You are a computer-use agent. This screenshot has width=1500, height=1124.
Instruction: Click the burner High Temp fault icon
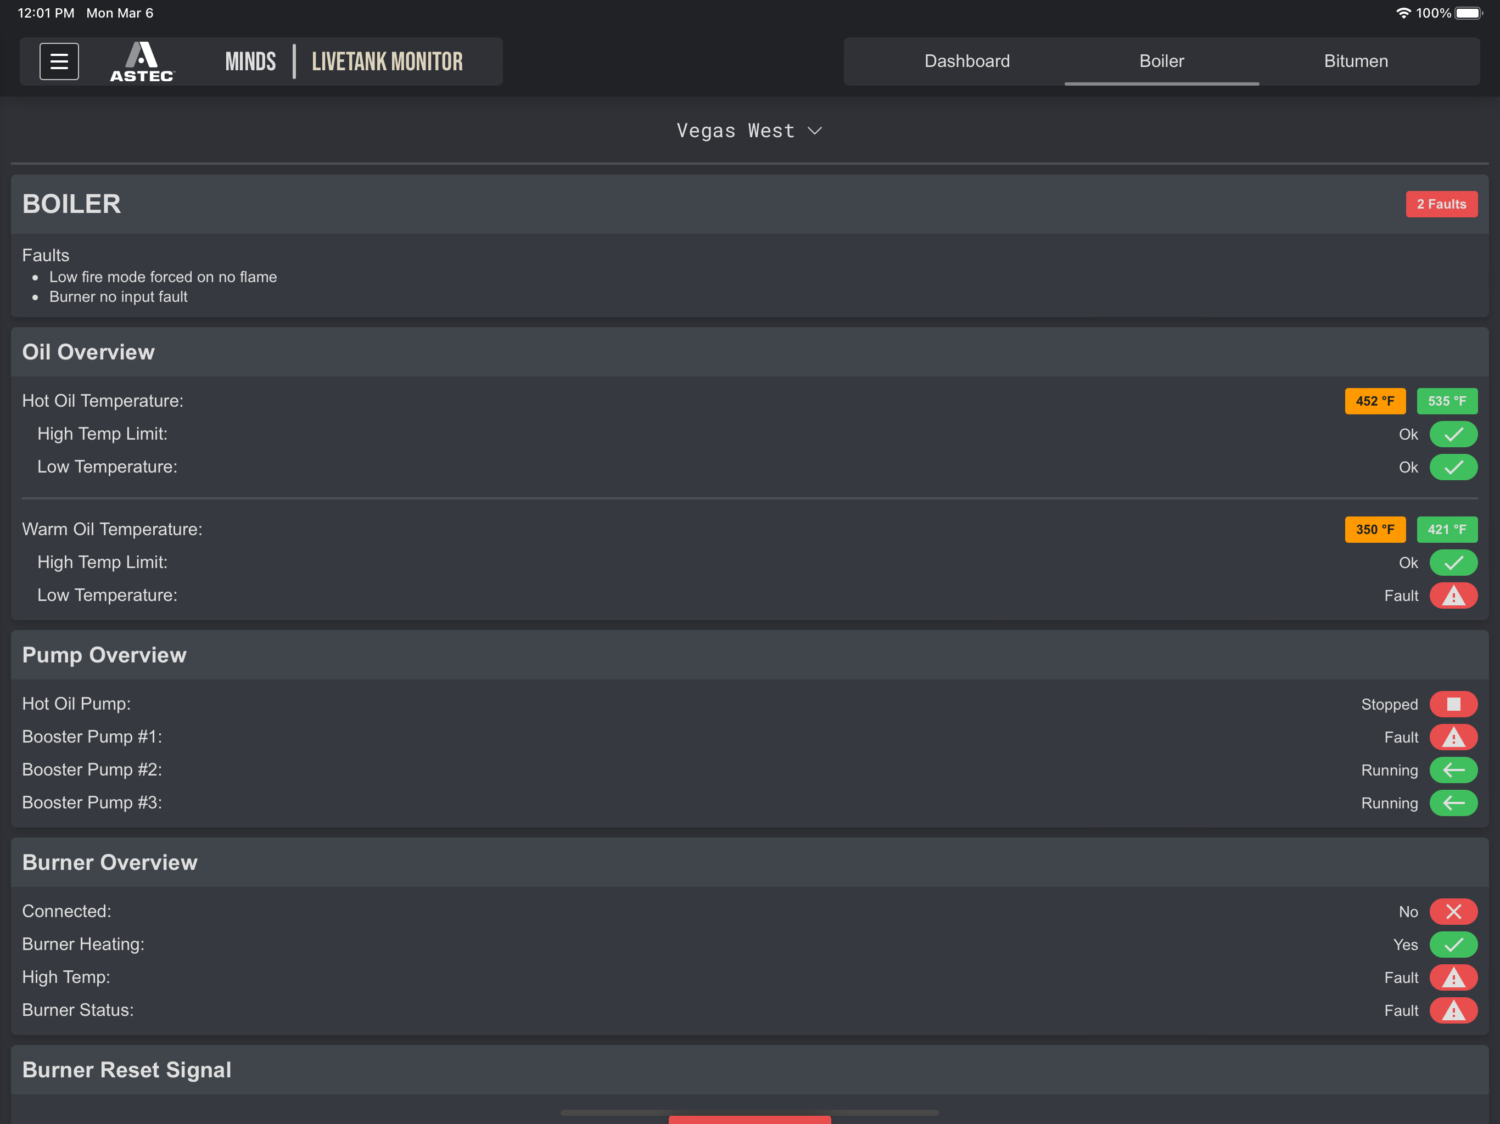[1453, 977]
